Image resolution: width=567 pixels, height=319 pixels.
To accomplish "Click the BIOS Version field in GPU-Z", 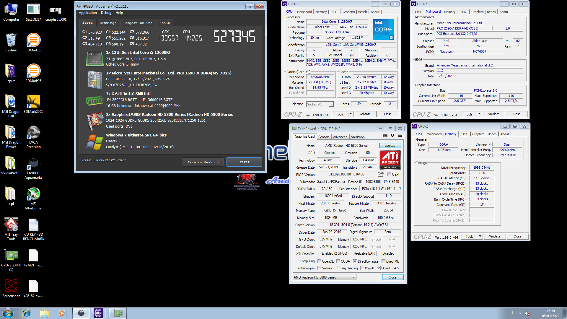I will [346, 174].
